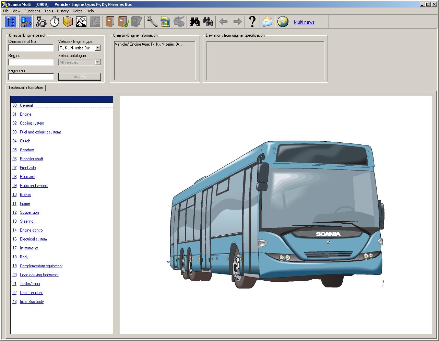Click the Engine no. input field
Image resolution: width=439 pixels, height=341 pixels.
[31, 77]
